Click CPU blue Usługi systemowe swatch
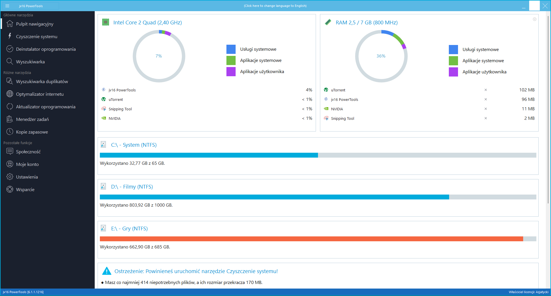 click(x=231, y=49)
